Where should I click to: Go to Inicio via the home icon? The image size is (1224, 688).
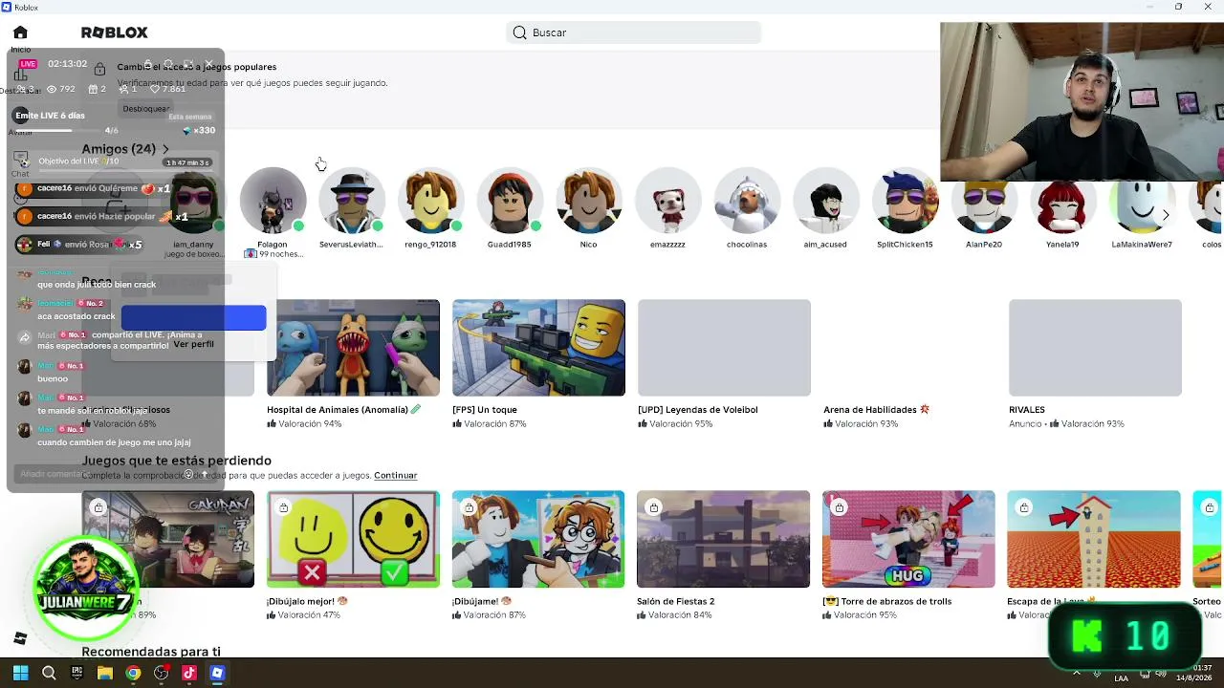point(20,32)
